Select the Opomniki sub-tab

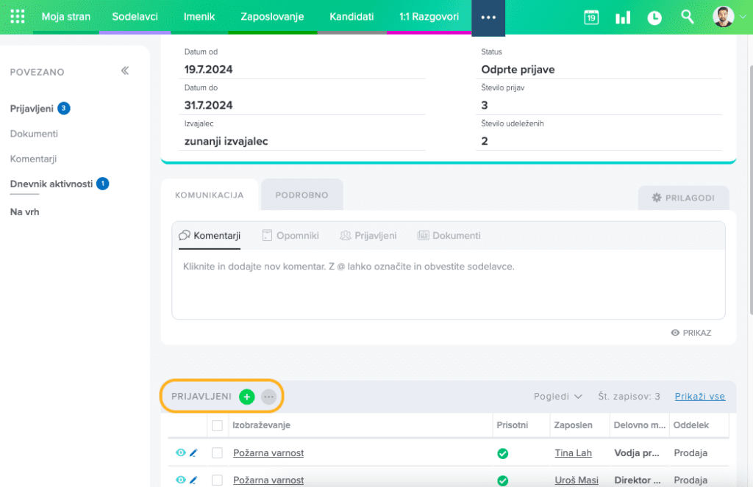[x=290, y=236]
